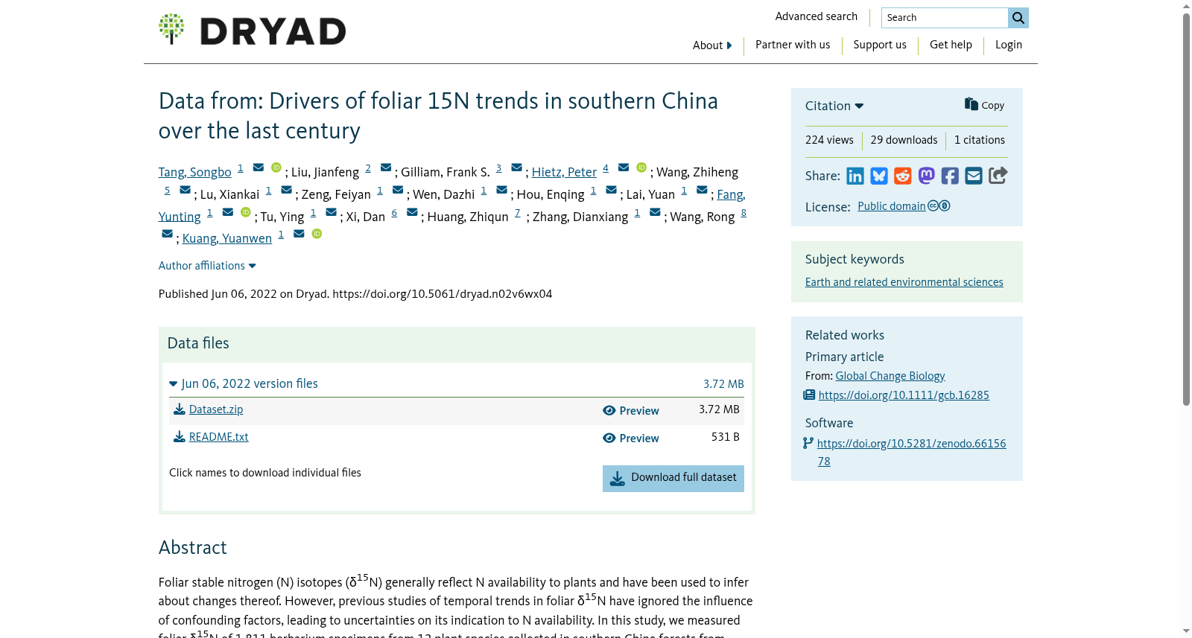
Task: Email Kuang, Yuanwen via envelope icon
Action: (299, 234)
